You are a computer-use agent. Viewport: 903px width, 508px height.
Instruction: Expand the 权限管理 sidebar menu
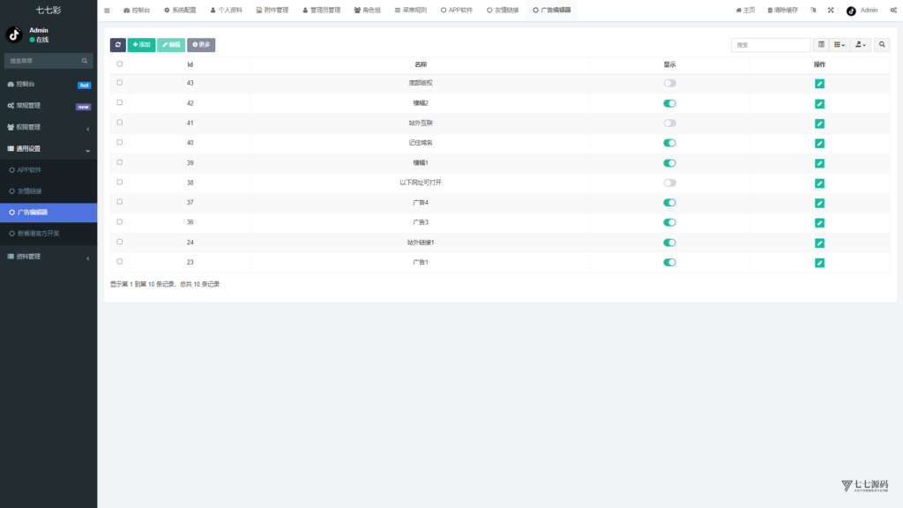pyautogui.click(x=49, y=127)
